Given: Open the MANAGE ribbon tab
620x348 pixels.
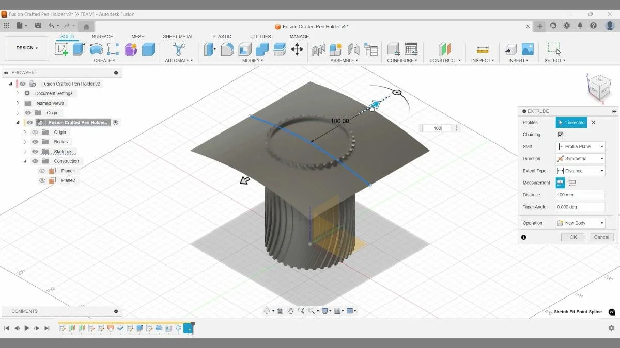Looking at the screenshot, I should [299, 36].
